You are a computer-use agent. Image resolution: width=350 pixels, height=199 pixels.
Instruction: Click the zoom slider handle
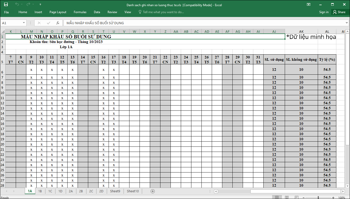point(318,197)
